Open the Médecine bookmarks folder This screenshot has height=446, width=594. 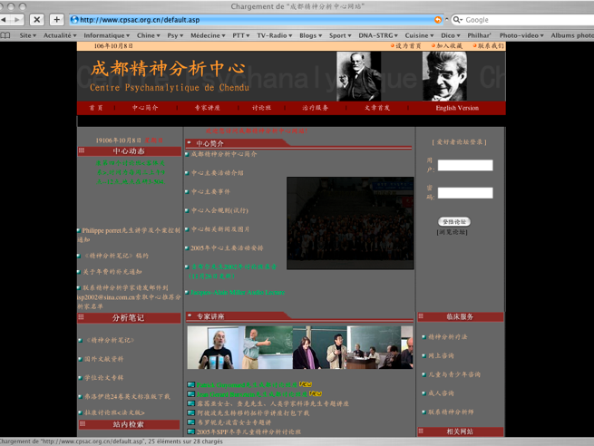[x=208, y=35]
